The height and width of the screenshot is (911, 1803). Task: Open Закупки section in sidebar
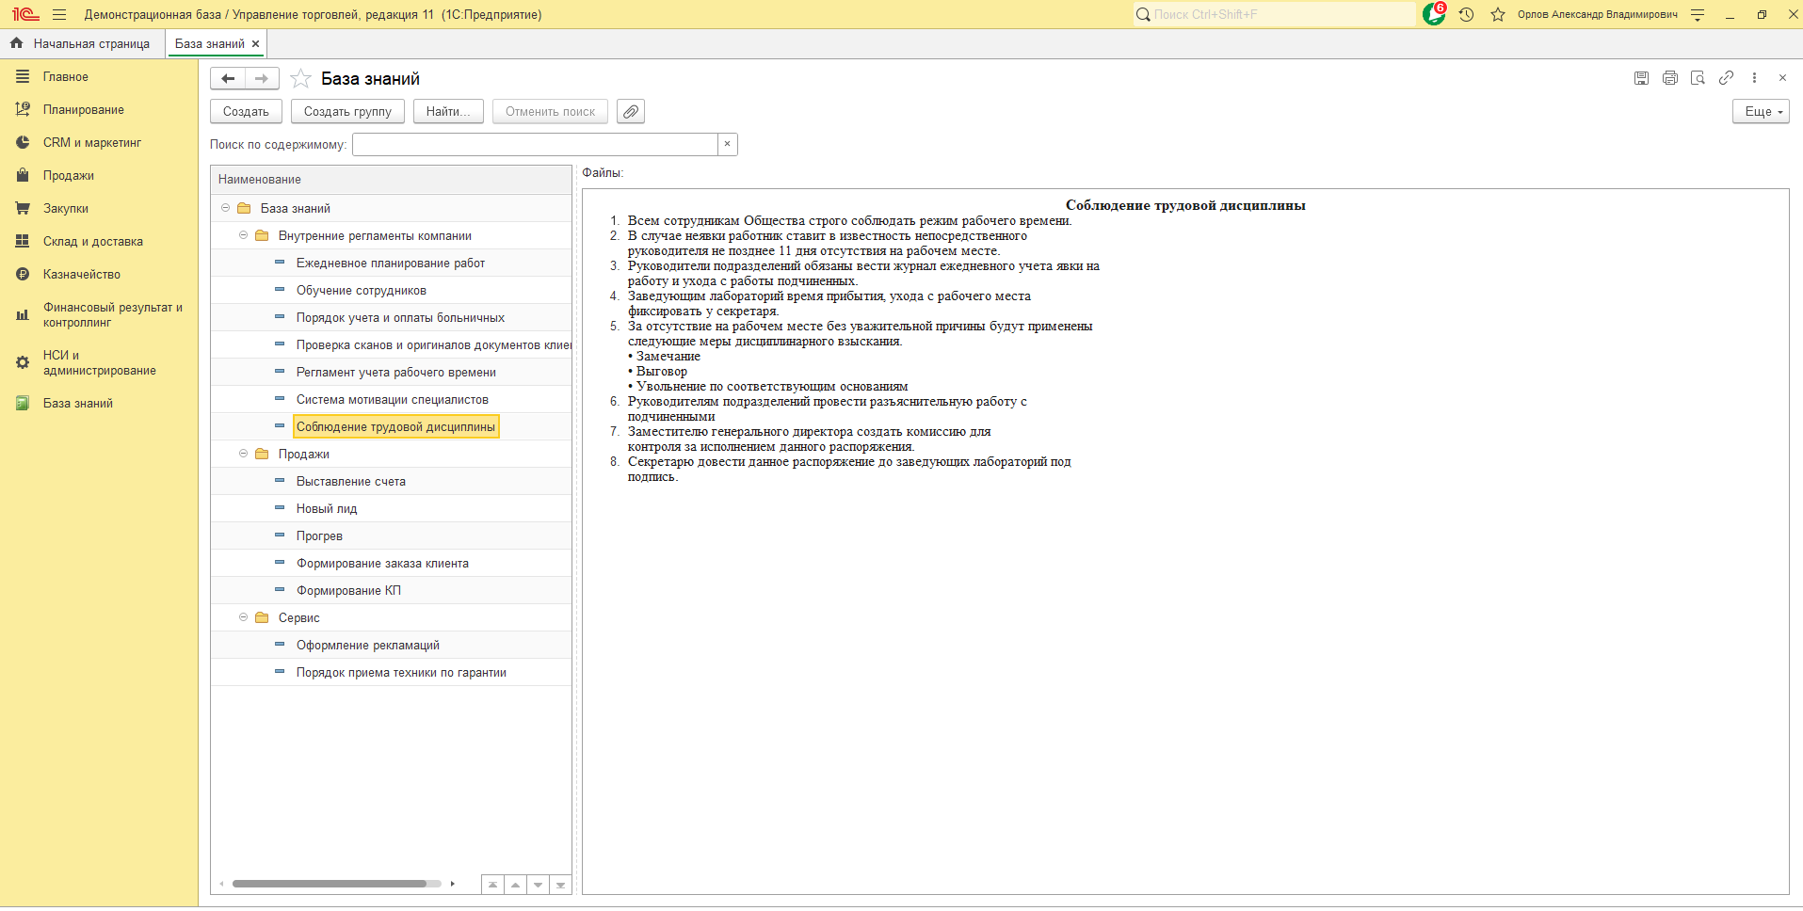pyautogui.click(x=65, y=209)
